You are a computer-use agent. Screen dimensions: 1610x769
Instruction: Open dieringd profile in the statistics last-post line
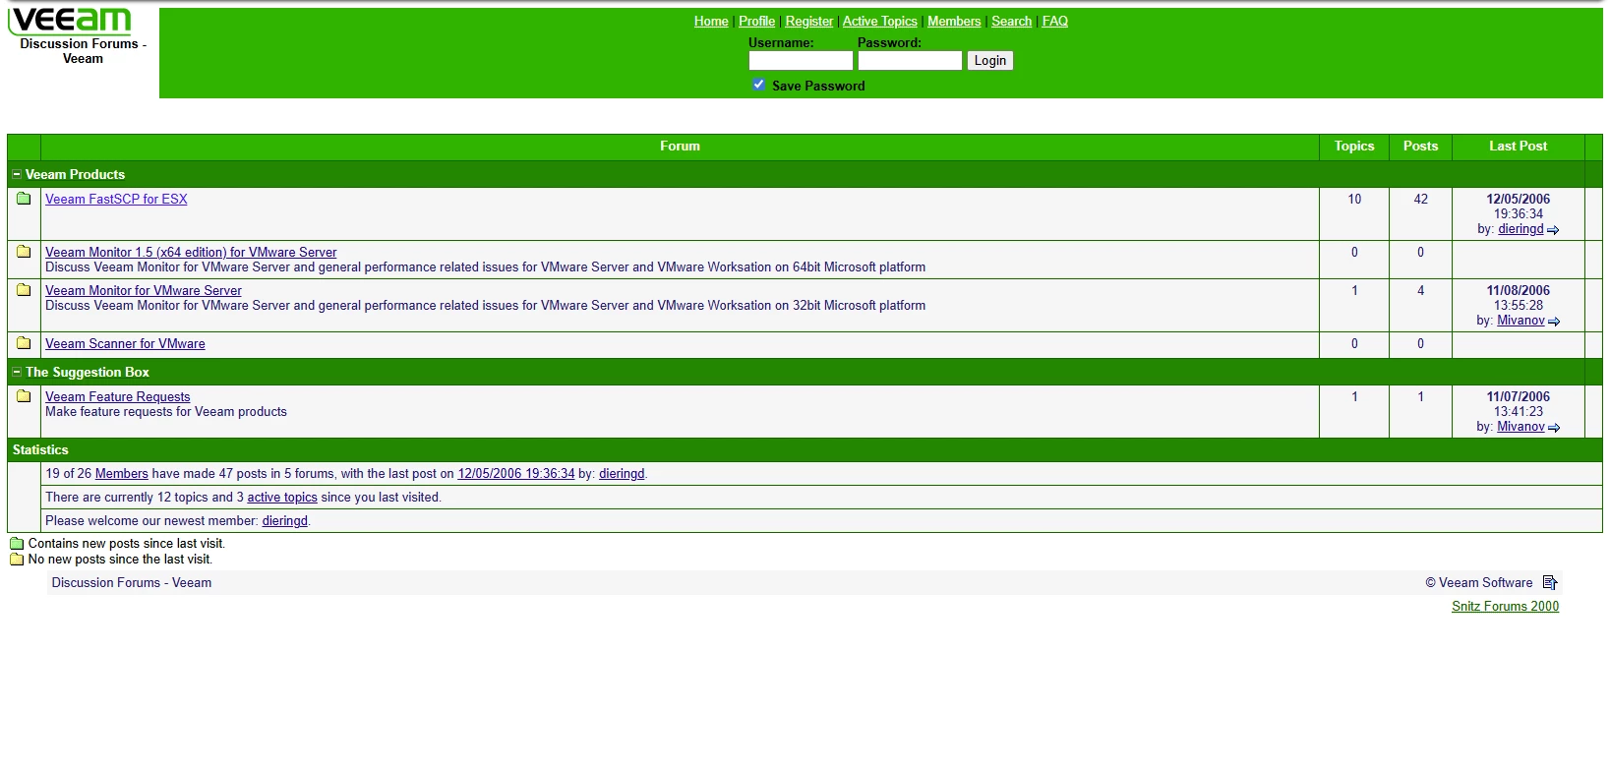pos(622,473)
